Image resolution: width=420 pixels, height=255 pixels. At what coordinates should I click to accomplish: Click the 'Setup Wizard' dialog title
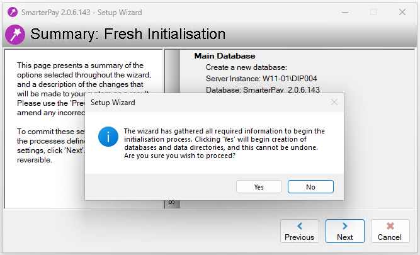click(113, 103)
